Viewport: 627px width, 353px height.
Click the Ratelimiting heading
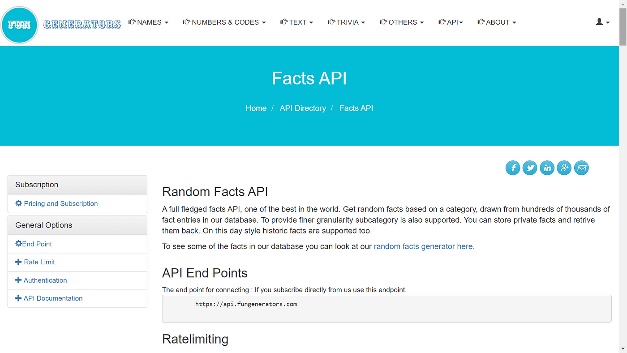195,339
